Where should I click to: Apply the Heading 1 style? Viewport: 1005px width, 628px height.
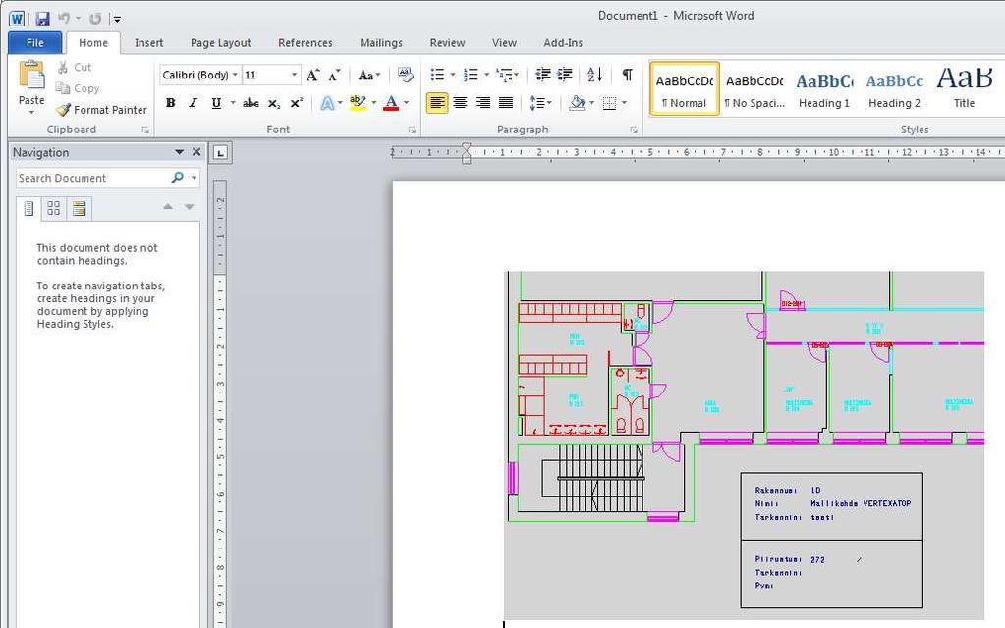pyautogui.click(x=824, y=89)
